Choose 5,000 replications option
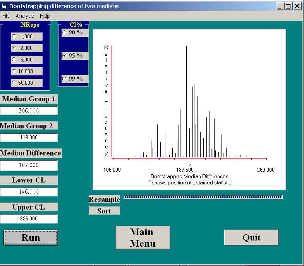The width and height of the screenshot is (304, 266). [x=14, y=60]
